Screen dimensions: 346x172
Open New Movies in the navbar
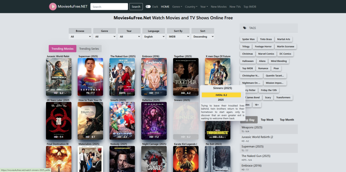(x=219, y=7)
